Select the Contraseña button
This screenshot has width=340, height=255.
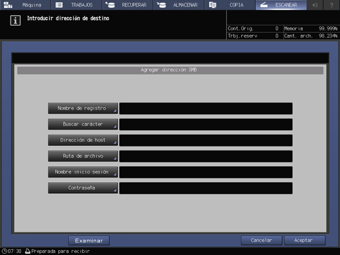click(x=83, y=188)
